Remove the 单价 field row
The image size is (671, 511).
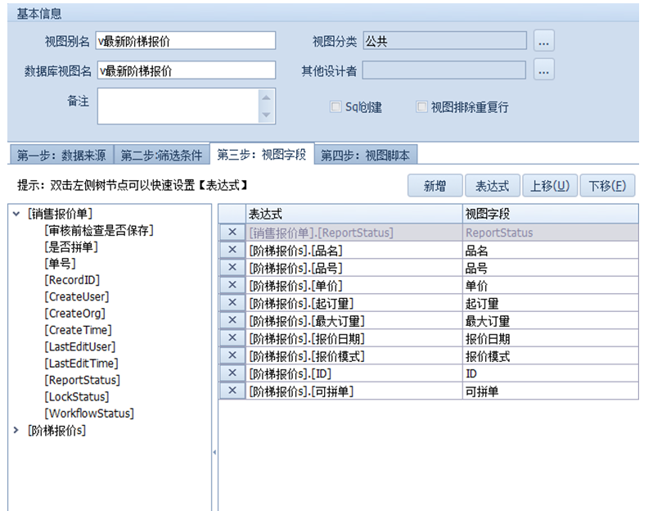[x=232, y=286]
